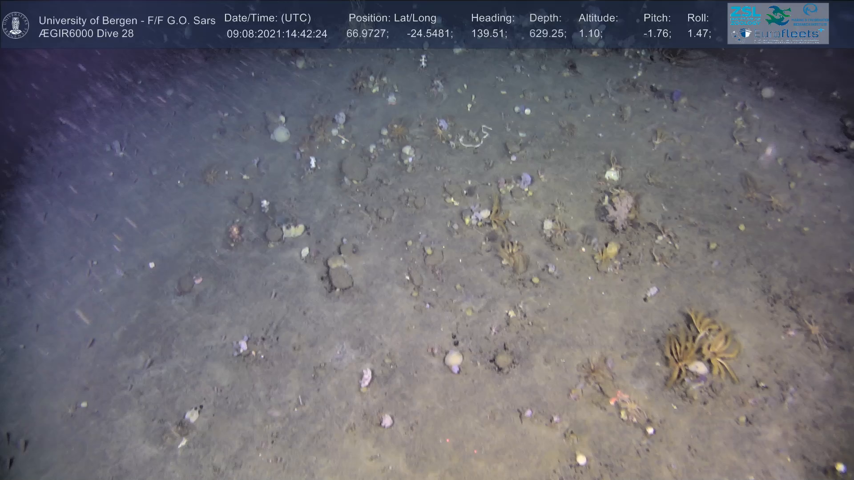Click the Altitude value 1.10
This screenshot has width=854, height=480.
point(590,34)
